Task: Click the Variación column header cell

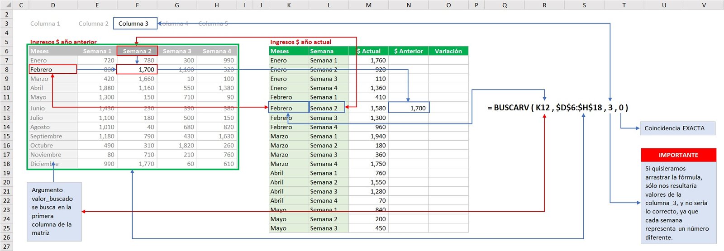Action: 448,51
